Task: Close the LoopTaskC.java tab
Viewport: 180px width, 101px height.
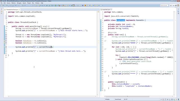Action: click(x=111, y=10)
